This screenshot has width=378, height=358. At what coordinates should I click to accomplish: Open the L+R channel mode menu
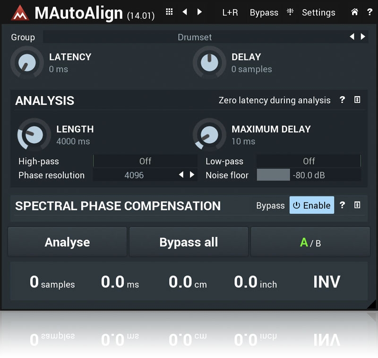[230, 13]
